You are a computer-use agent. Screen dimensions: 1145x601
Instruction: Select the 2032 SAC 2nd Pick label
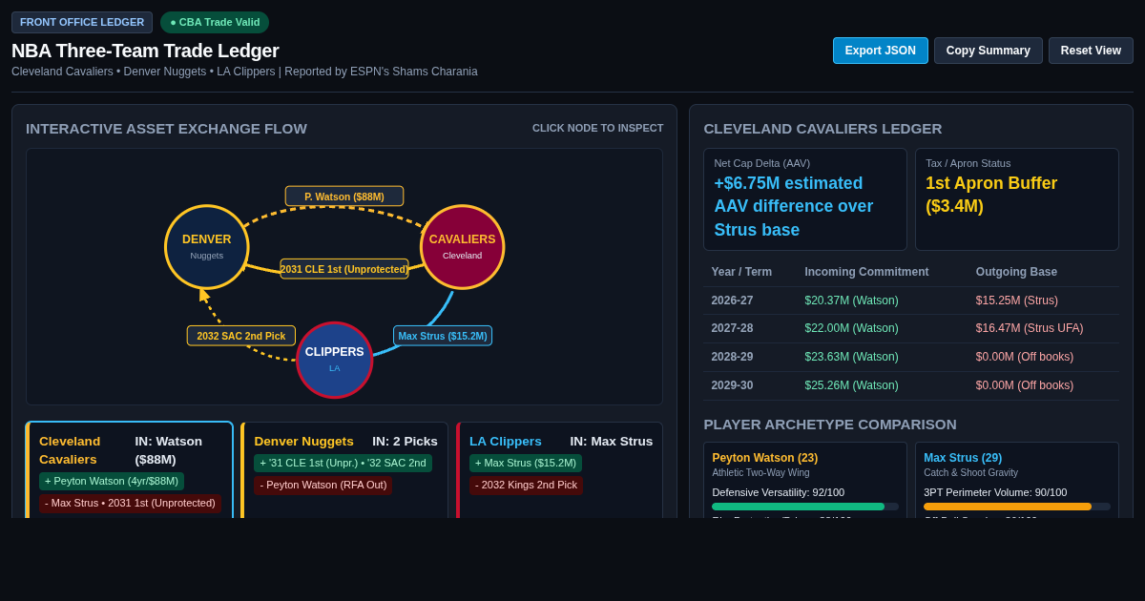click(x=241, y=336)
